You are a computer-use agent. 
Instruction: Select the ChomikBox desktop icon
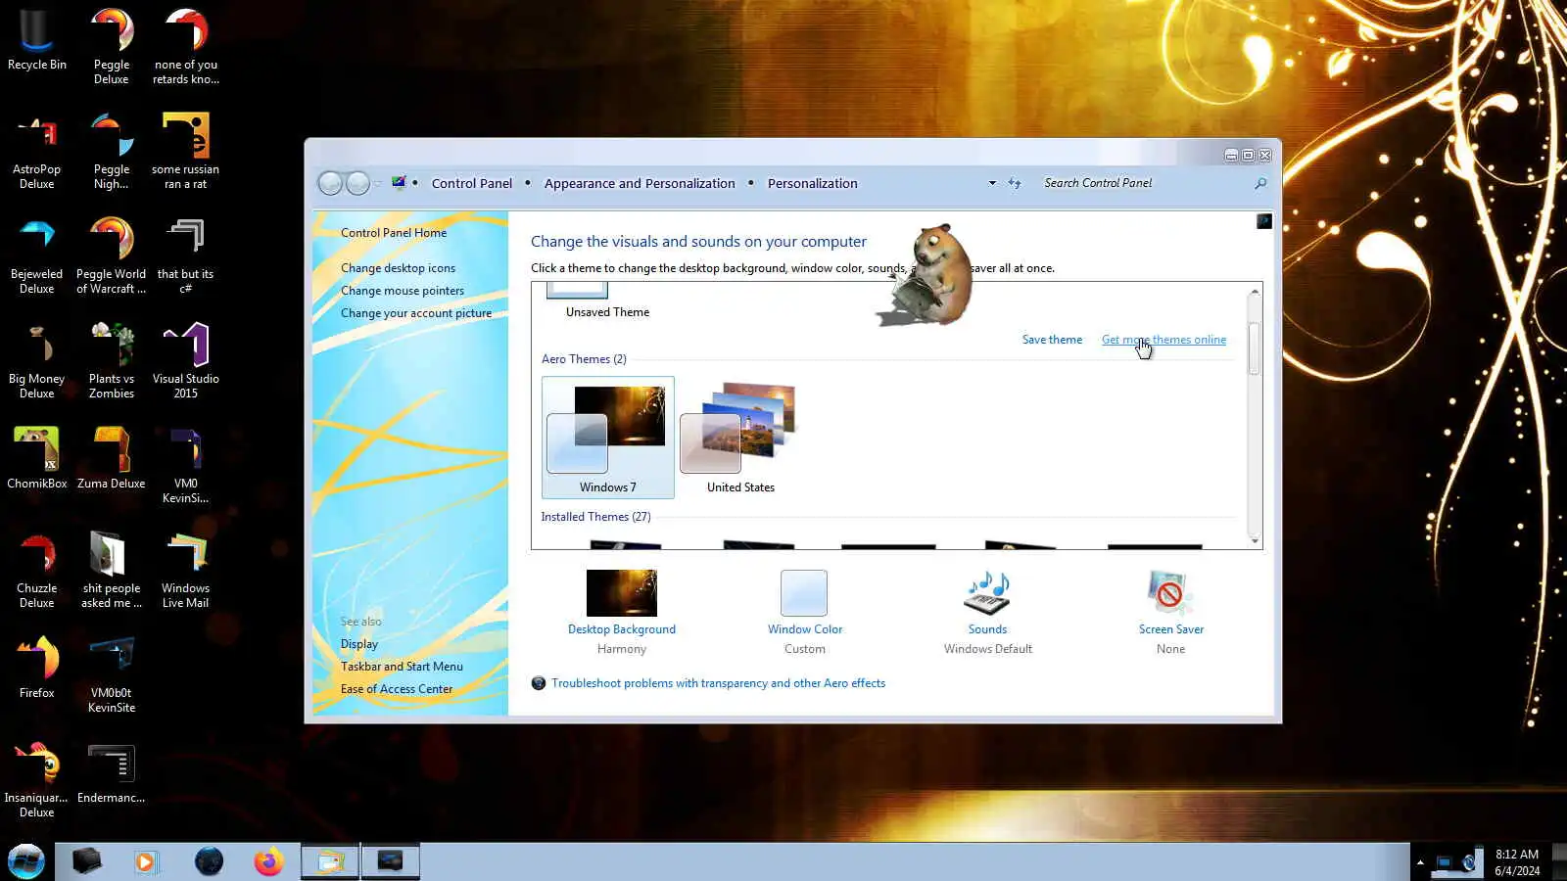click(x=37, y=458)
